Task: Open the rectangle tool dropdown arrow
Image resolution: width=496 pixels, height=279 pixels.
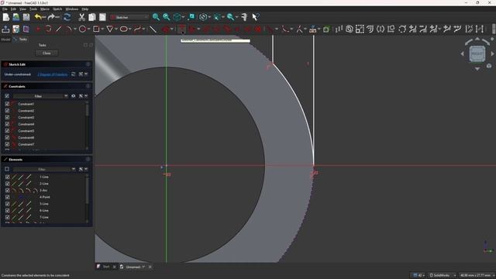Action: tap(102, 29)
